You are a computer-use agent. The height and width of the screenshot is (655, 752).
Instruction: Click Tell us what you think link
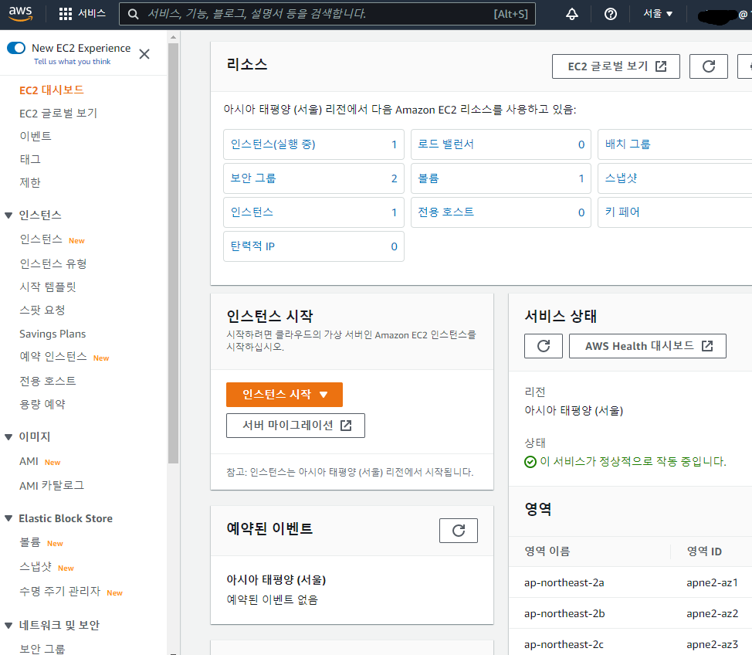pos(72,62)
